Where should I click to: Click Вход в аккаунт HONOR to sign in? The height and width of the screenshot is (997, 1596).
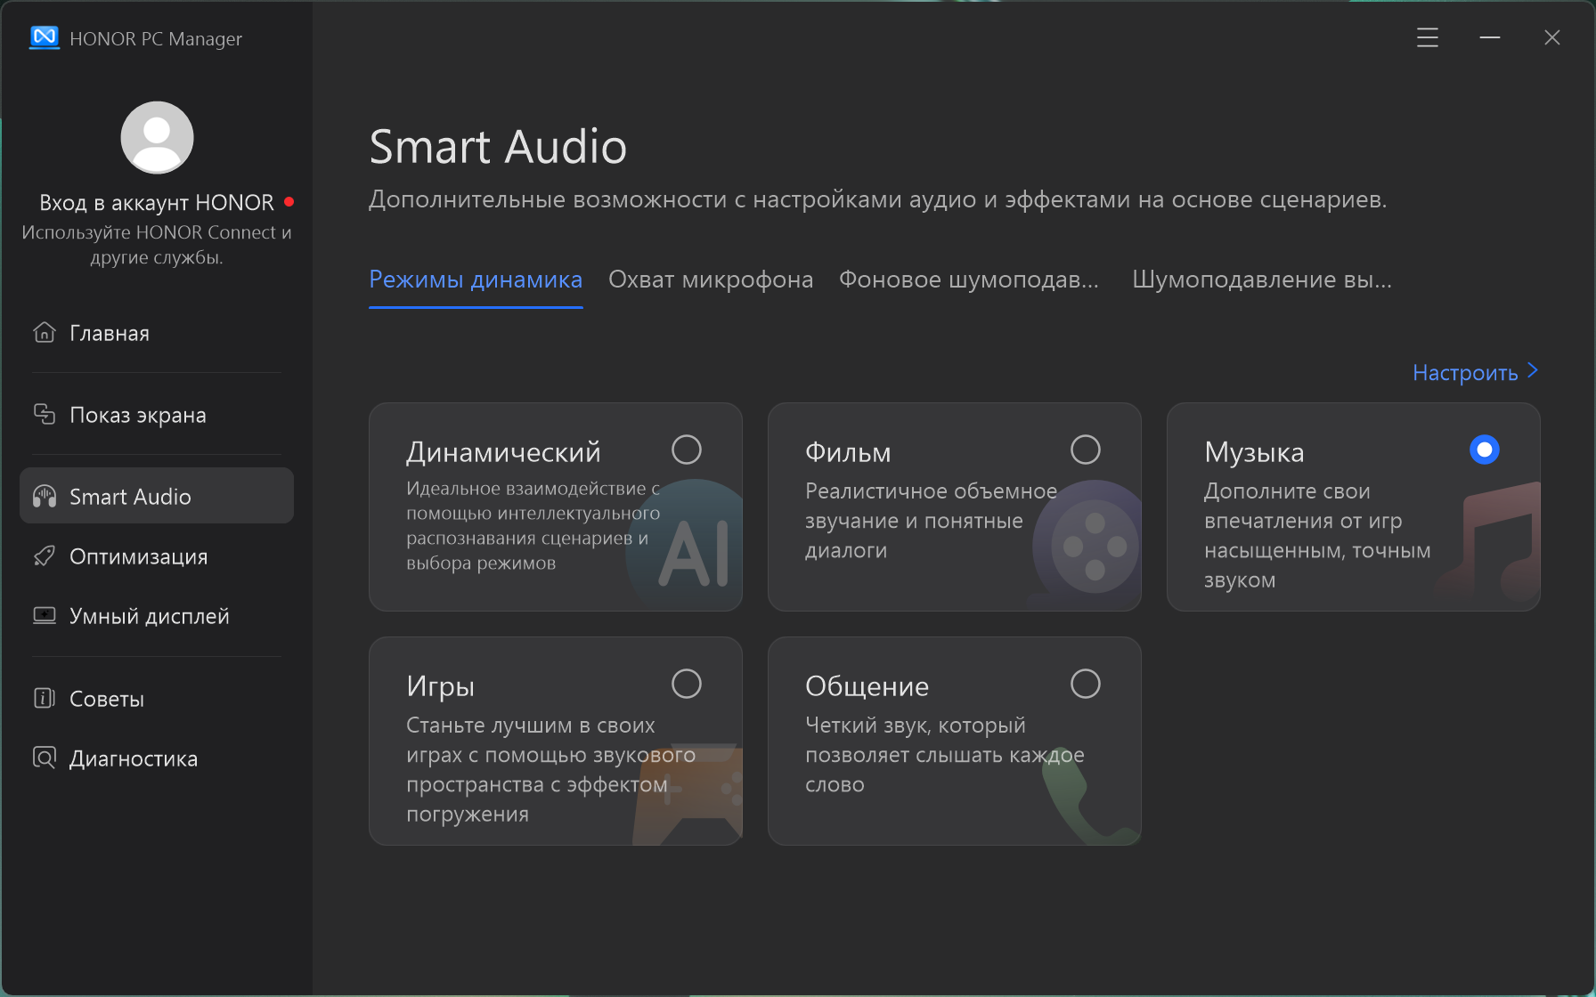157,203
